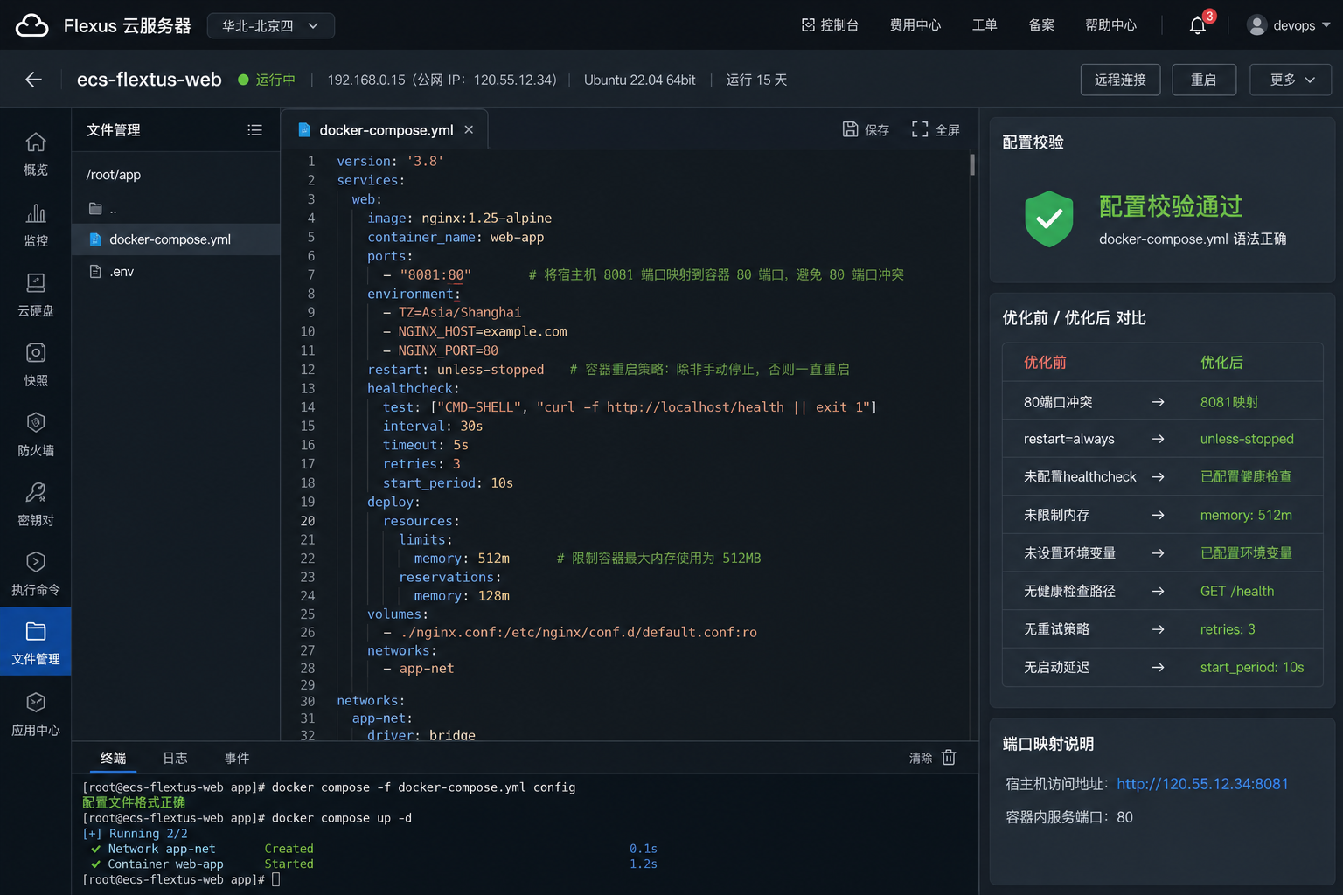Click 'GET /health' comparison value
This screenshot has height=895, width=1343.
pos(1237,591)
